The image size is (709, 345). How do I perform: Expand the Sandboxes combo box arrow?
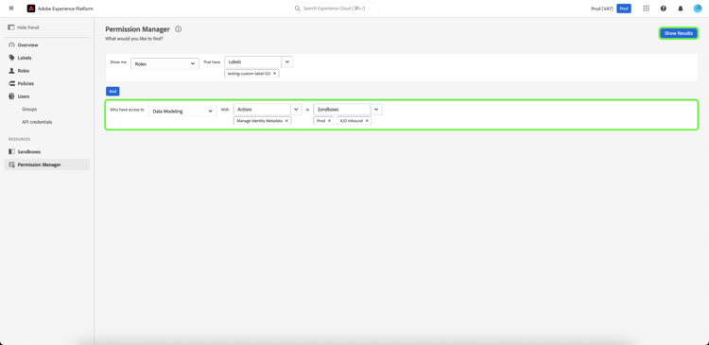[376, 109]
